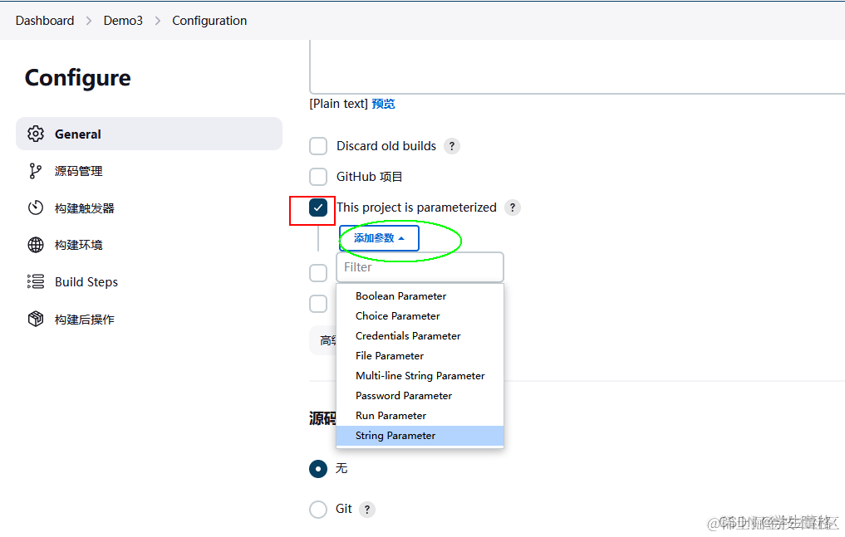Screen dimensions: 845x537
Task: Go to Dashboard breadcrumb
Action: coord(45,21)
